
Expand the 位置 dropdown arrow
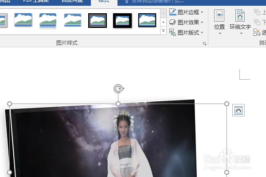click(x=220, y=34)
